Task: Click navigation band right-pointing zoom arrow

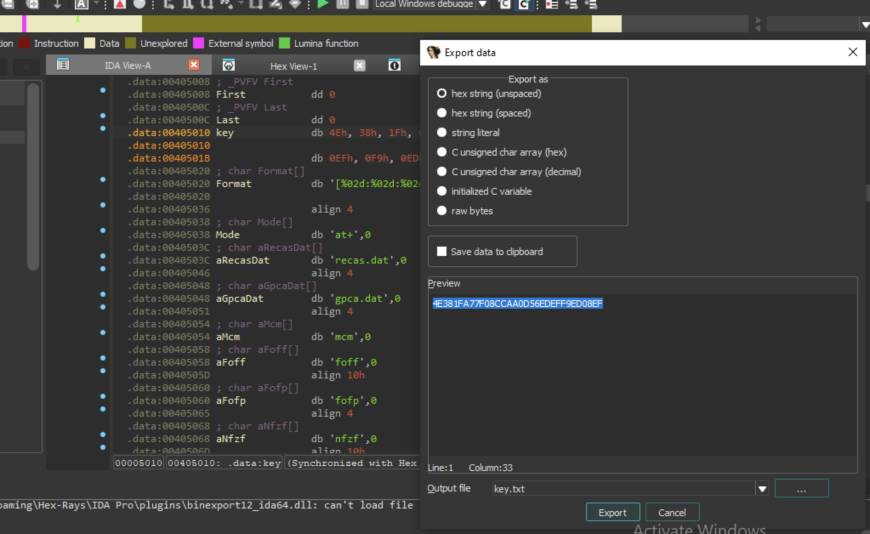Action: point(758,20)
